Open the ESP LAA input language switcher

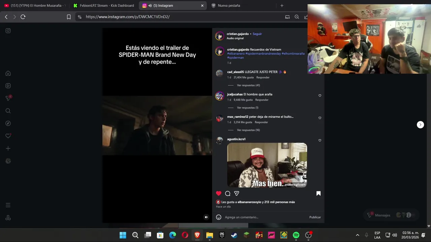pyautogui.click(x=377, y=235)
